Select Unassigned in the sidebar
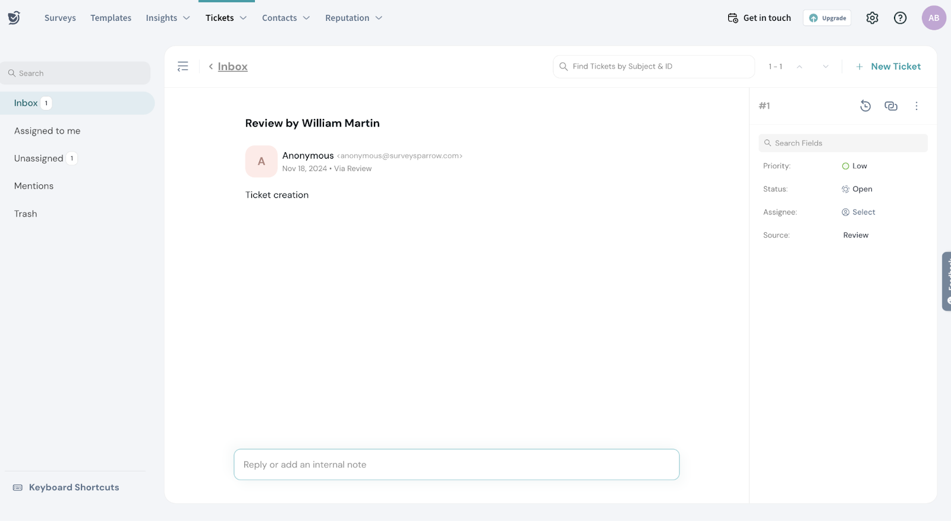The image size is (951, 521). [x=39, y=159]
